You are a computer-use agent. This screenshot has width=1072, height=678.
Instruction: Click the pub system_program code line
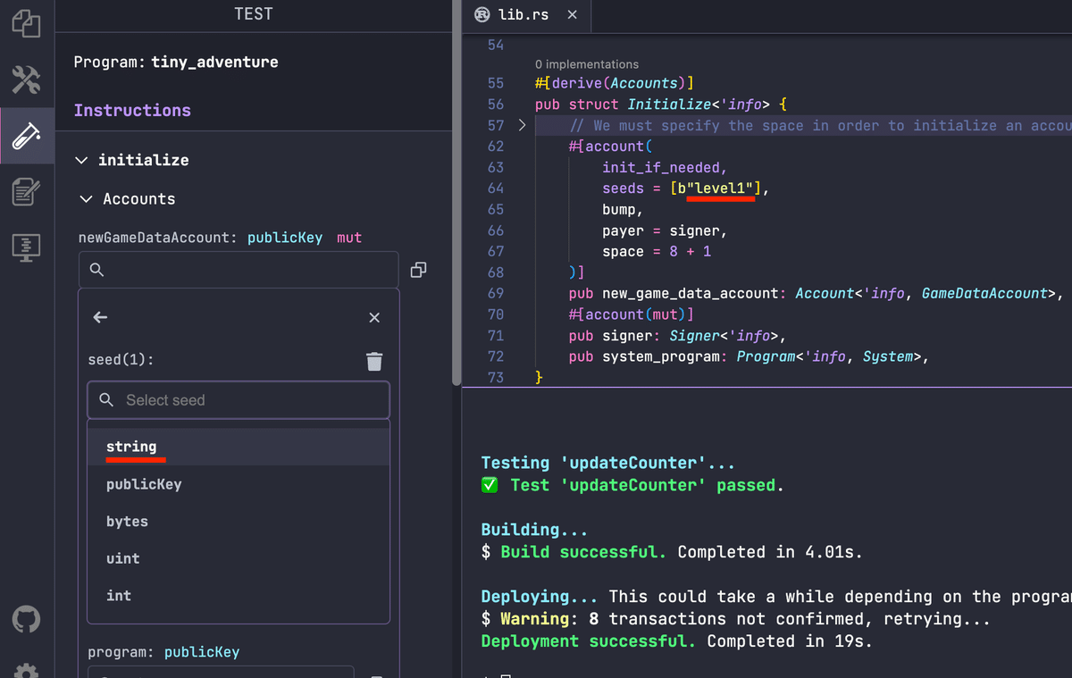pos(749,356)
